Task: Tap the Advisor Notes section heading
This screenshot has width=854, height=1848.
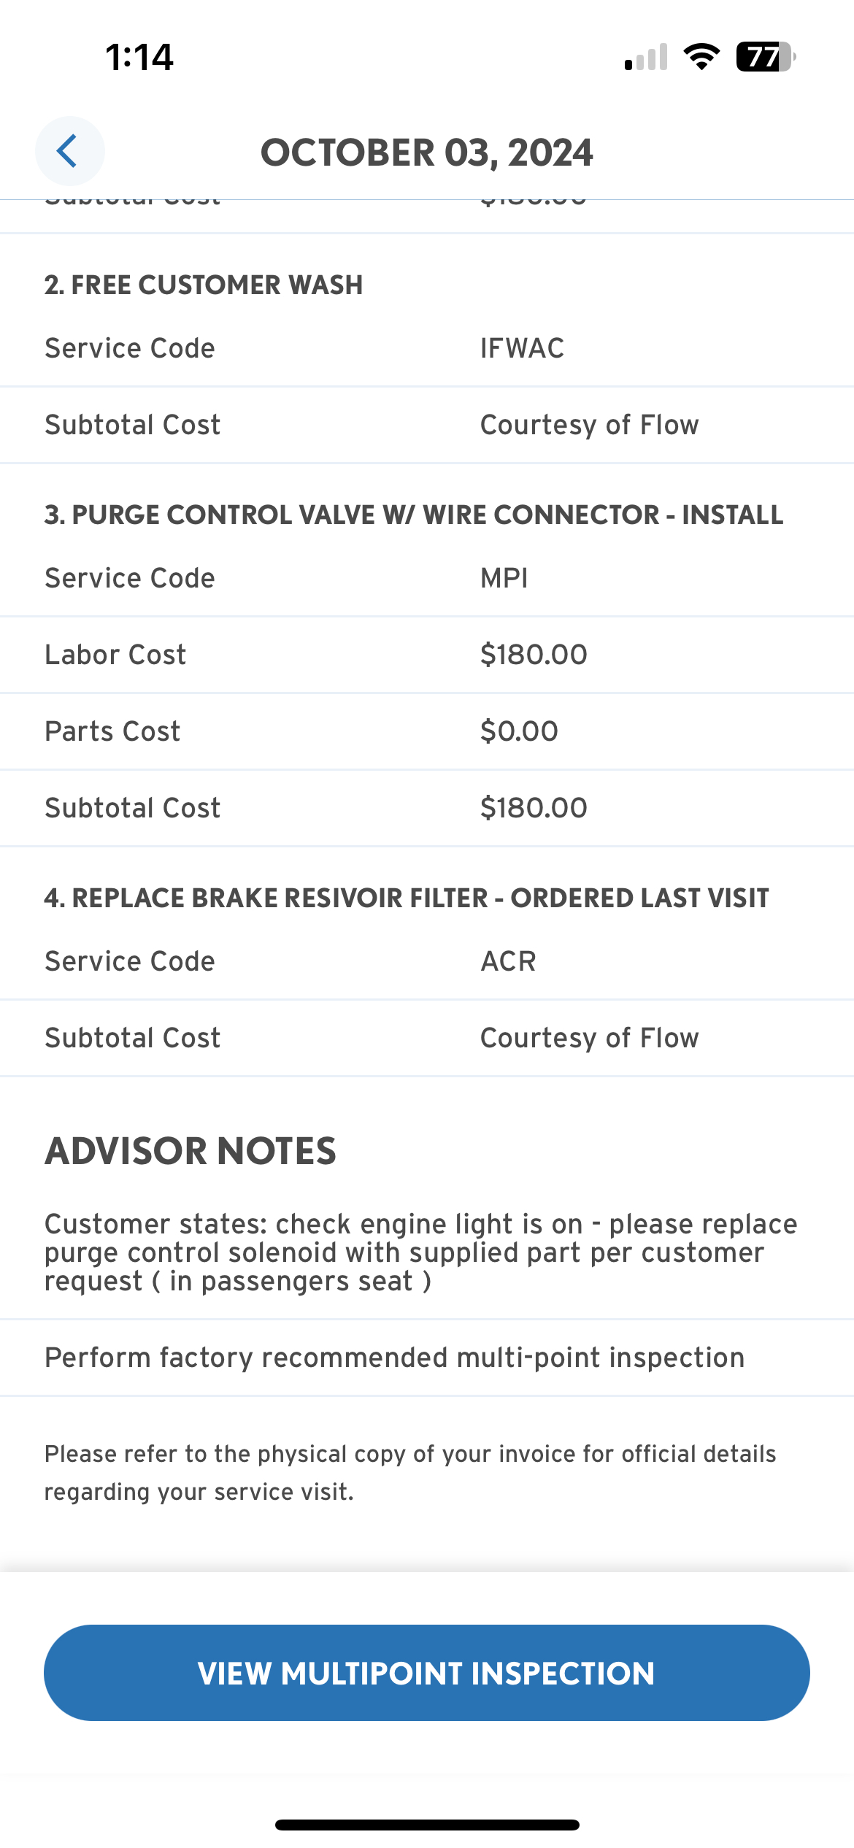Action: tap(191, 1151)
